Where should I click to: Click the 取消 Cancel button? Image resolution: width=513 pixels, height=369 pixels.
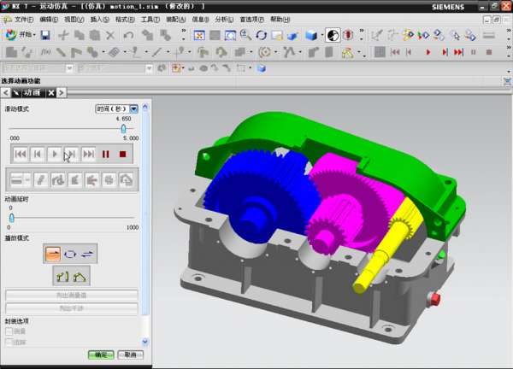130,355
